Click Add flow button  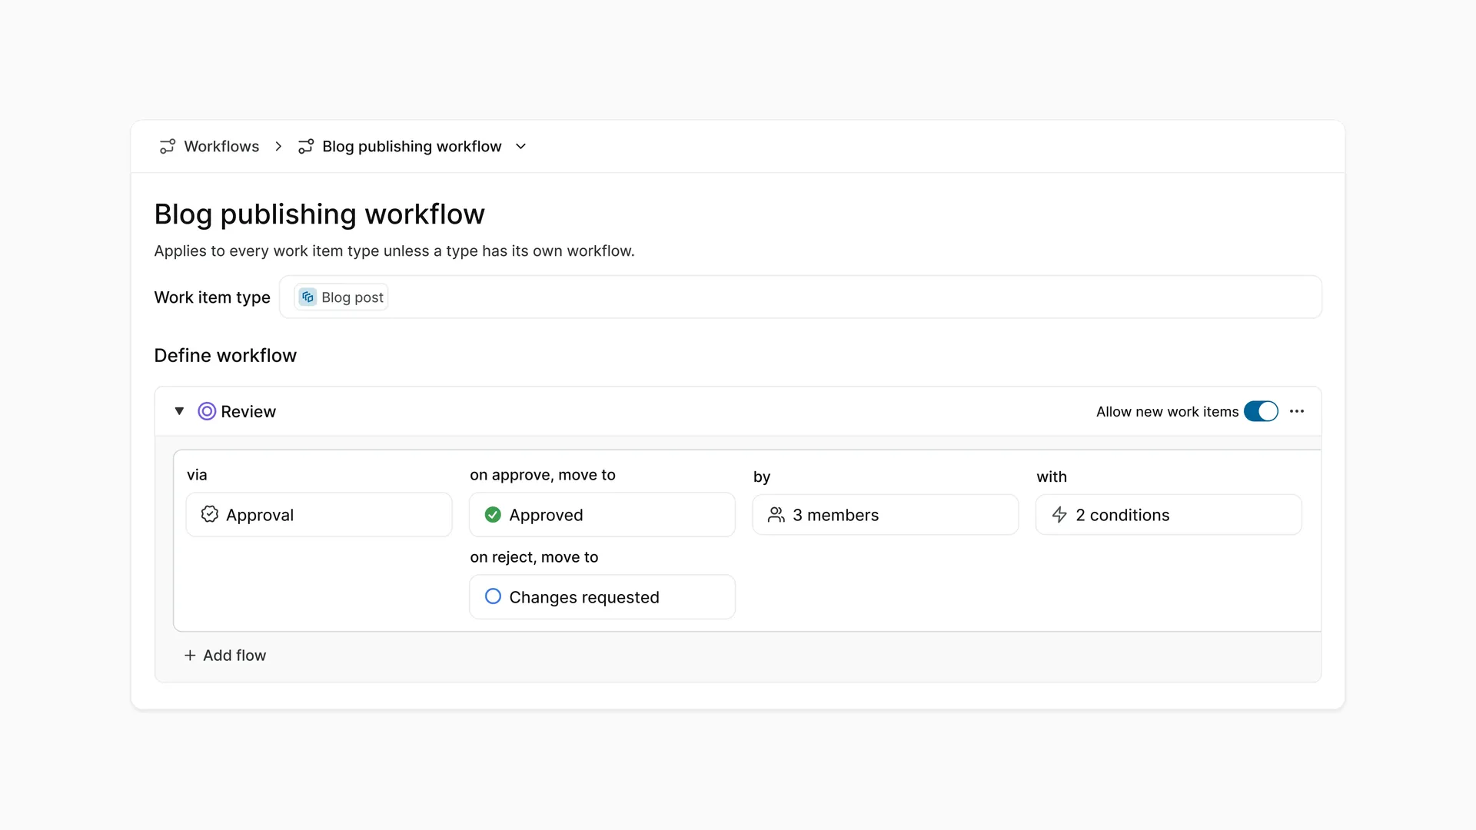tap(224, 656)
